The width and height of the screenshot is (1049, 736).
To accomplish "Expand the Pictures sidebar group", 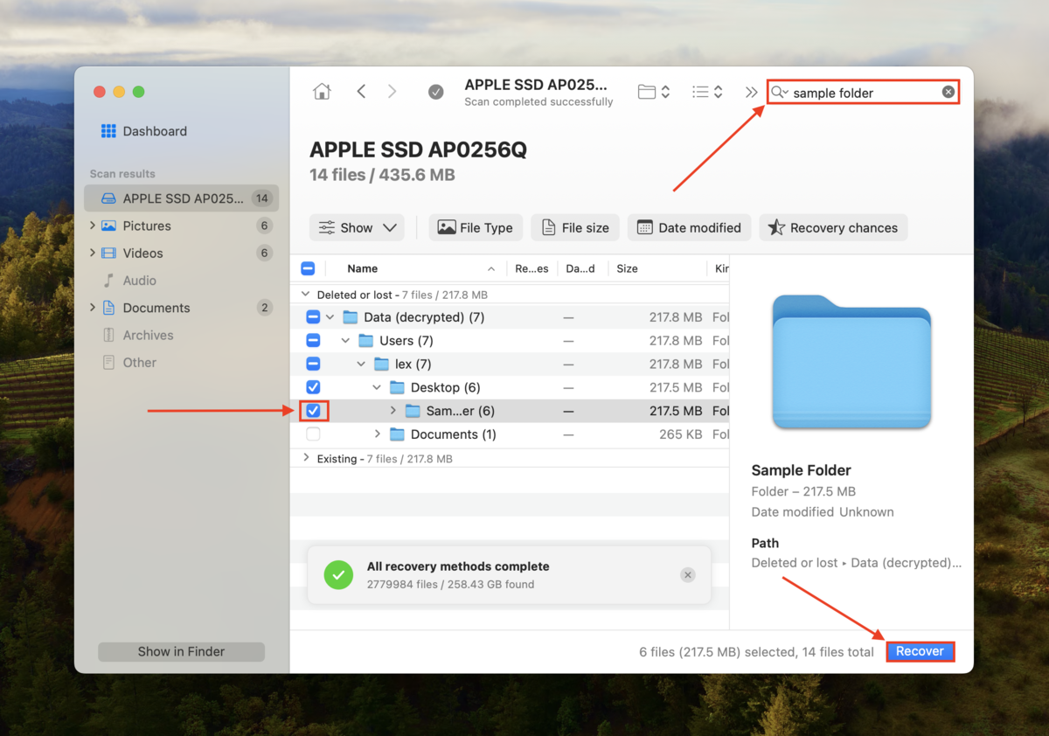I will [93, 226].
